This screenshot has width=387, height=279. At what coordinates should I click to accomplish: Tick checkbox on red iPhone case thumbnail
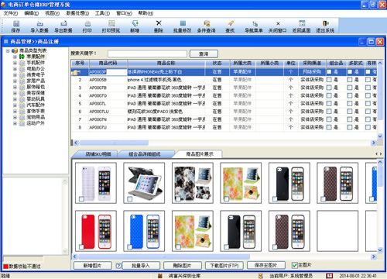click(81, 247)
